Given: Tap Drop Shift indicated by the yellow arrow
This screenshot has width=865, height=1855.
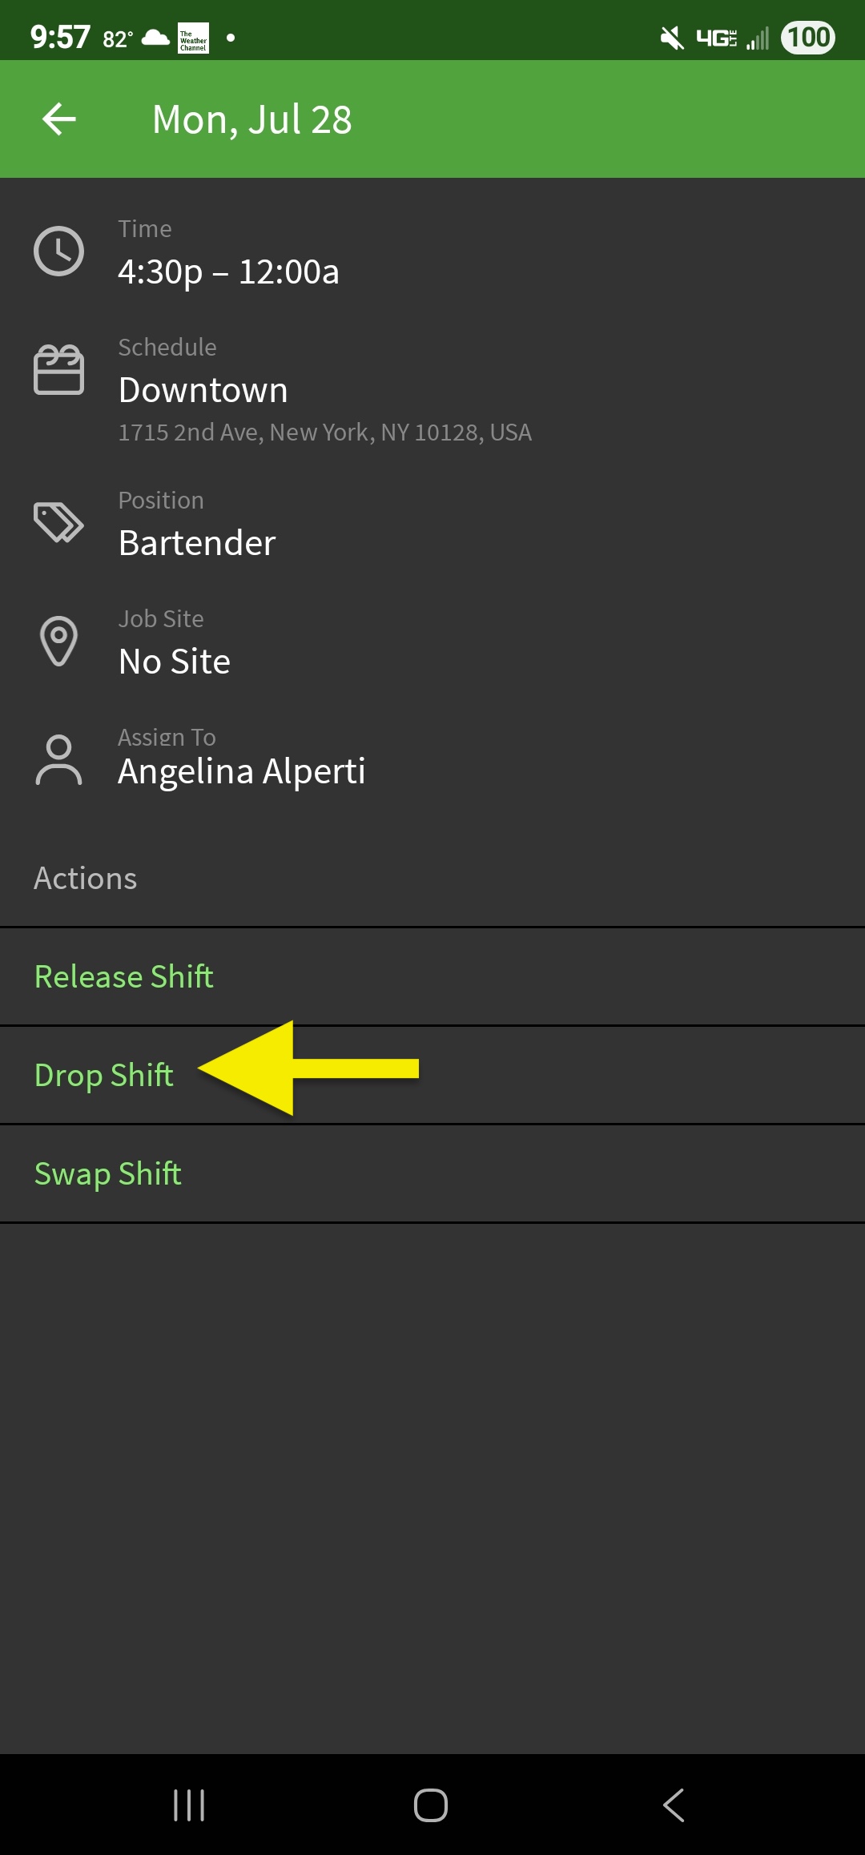Looking at the screenshot, I should (104, 1074).
